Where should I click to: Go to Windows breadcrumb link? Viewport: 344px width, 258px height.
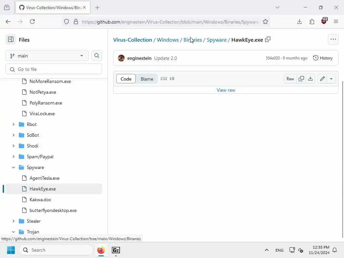click(x=168, y=40)
